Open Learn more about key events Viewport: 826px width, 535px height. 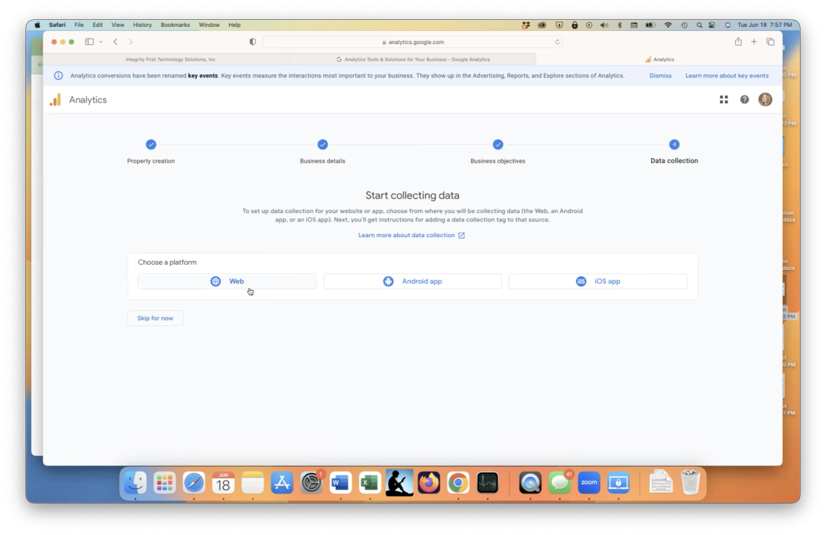727,76
